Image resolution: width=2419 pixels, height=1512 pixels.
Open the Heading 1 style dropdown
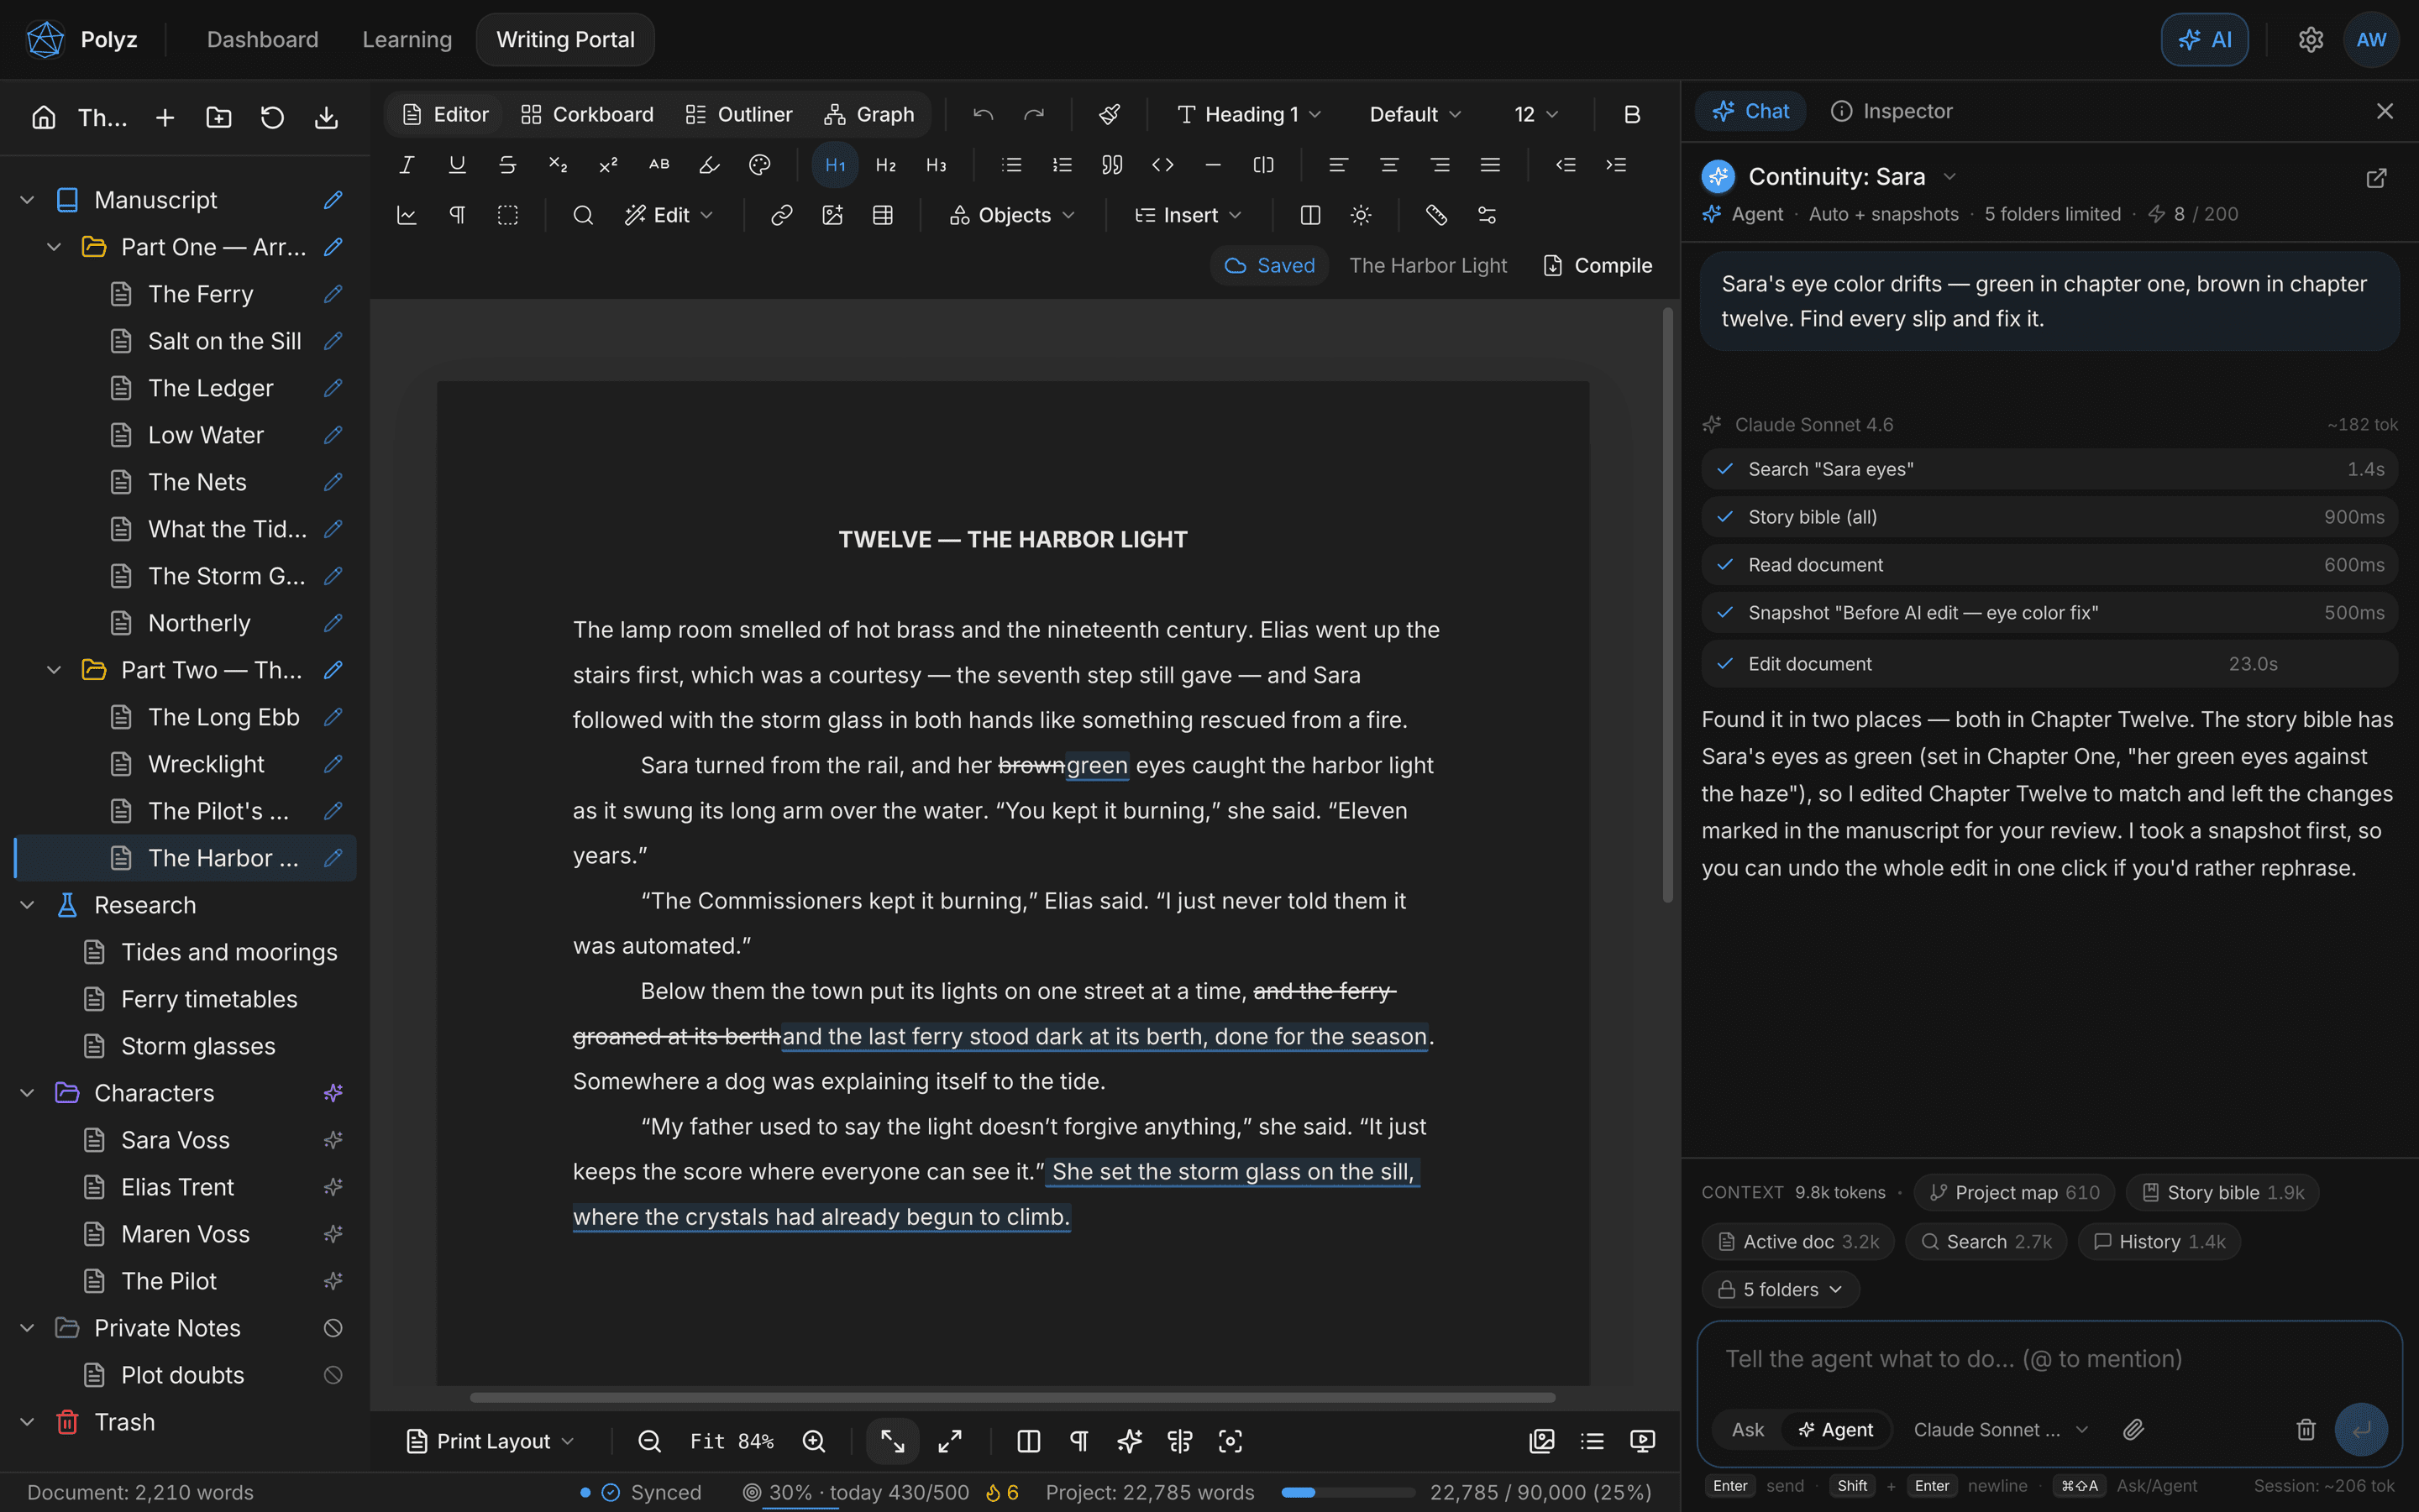tap(1248, 115)
